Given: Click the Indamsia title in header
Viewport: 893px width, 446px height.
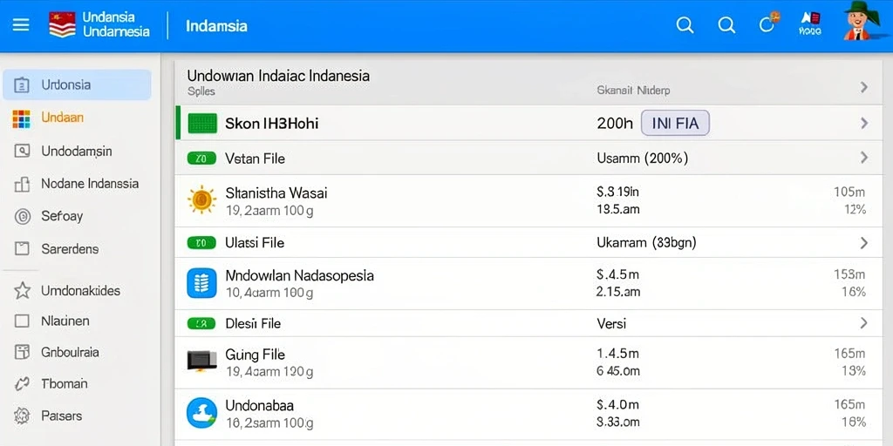Looking at the screenshot, I should (x=216, y=26).
